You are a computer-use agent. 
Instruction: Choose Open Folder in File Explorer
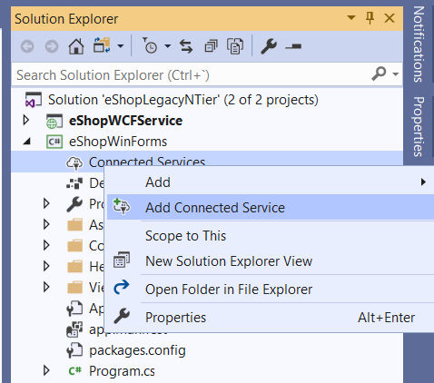271,289
